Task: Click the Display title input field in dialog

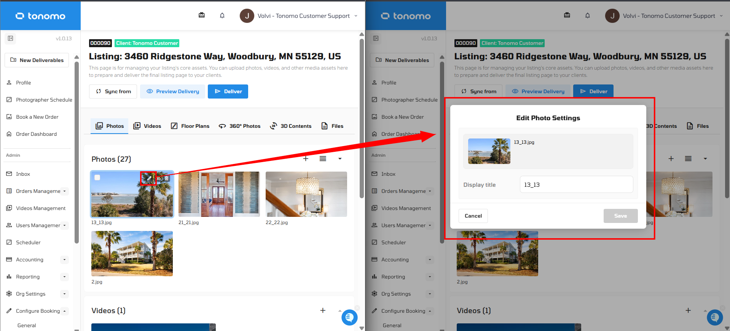Action: click(x=576, y=185)
